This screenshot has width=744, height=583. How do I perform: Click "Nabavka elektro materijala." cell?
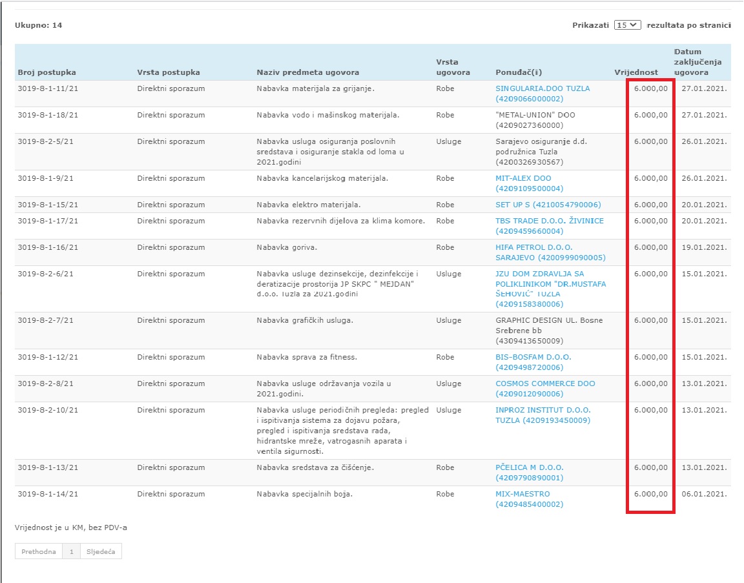(x=309, y=205)
